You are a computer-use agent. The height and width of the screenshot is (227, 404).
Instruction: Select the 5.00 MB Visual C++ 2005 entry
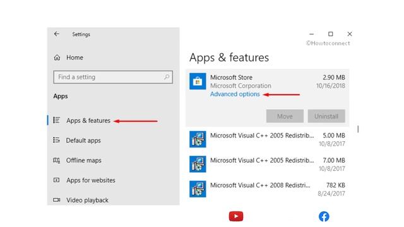[267, 139]
